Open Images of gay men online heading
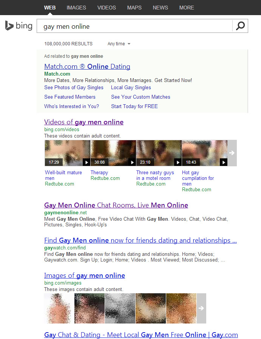 point(85,276)
